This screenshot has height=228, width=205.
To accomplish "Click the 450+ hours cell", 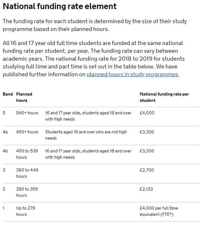I will pos(27,132).
